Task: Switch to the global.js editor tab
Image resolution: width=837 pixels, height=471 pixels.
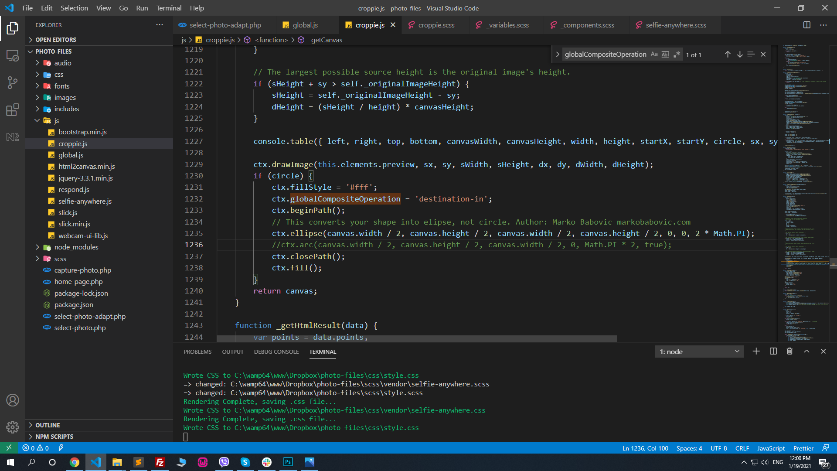Action: click(x=305, y=25)
